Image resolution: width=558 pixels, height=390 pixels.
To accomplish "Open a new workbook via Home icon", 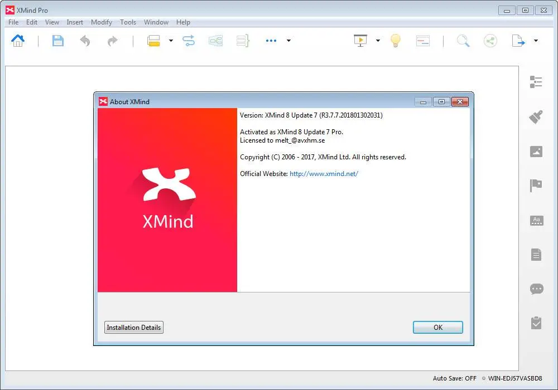I will [18, 40].
